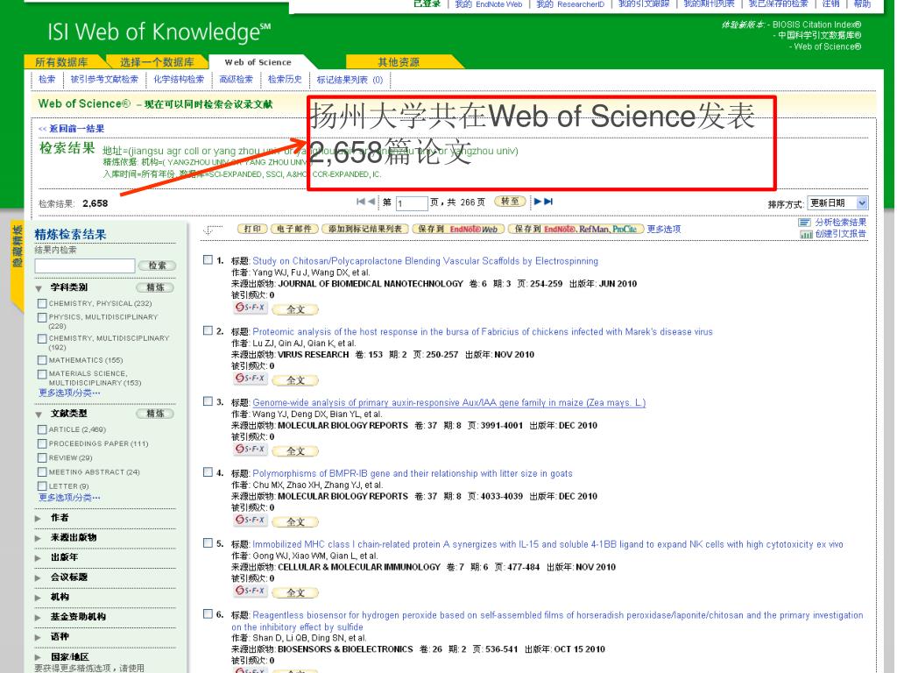Click 精炼 button beside 学科类别
This screenshot has height=673, width=897.
pos(155,287)
